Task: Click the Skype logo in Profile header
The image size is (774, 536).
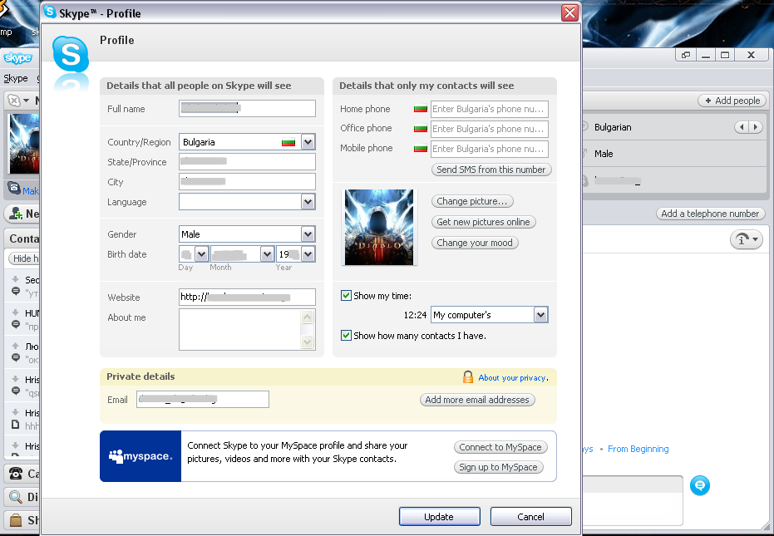Action: click(70, 57)
